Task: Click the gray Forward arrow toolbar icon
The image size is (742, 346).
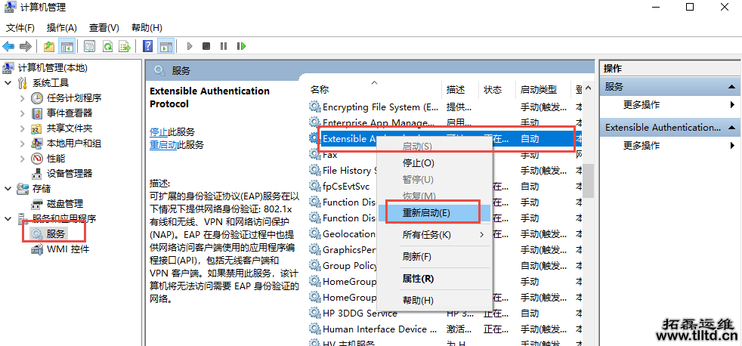Action: (x=26, y=46)
